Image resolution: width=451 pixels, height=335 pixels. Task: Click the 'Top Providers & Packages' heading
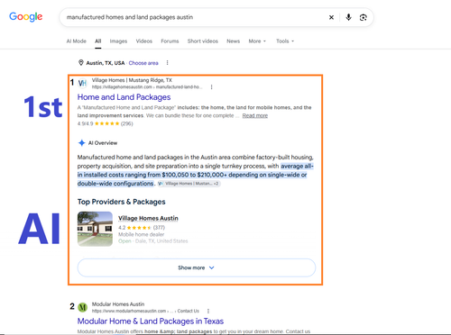point(122,202)
